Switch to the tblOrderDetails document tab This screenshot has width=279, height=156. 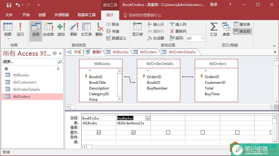(180, 52)
